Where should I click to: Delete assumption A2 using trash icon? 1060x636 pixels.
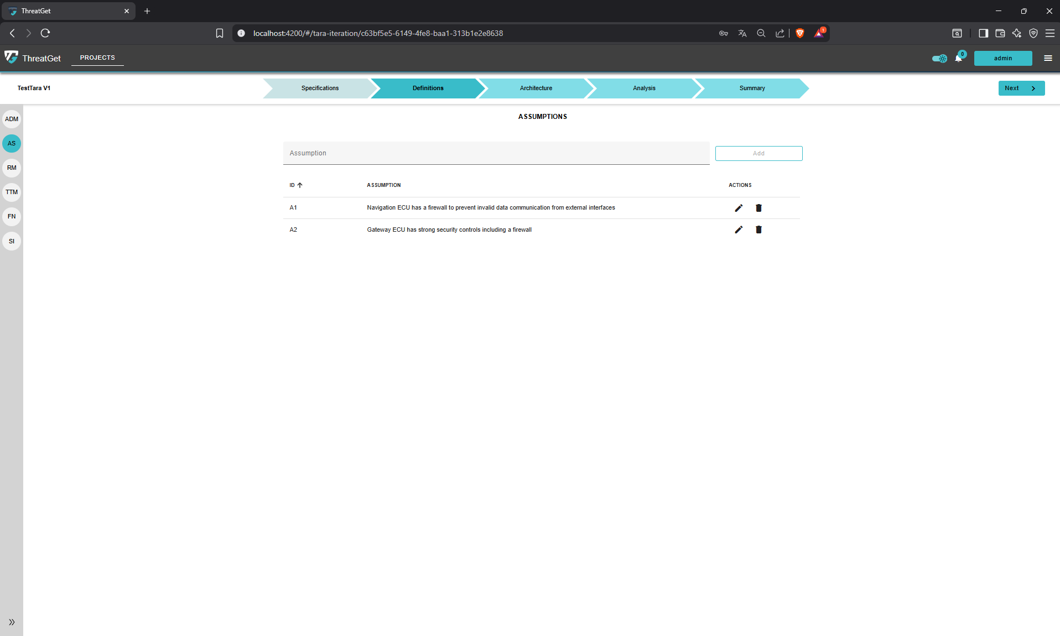[x=758, y=230]
